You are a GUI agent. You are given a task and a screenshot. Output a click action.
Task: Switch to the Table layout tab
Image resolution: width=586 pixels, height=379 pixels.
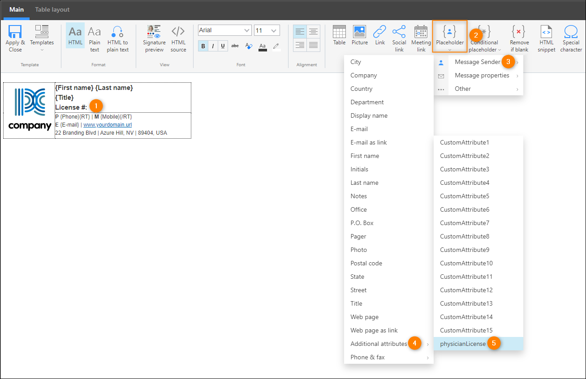pyautogui.click(x=52, y=9)
